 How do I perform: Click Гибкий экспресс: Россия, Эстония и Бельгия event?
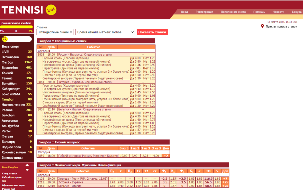[x=88, y=156]
